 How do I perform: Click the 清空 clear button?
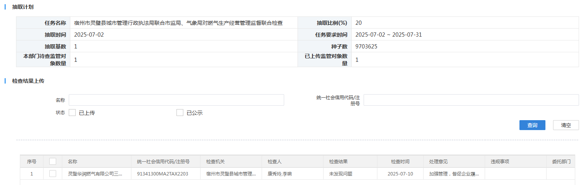point(566,125)
